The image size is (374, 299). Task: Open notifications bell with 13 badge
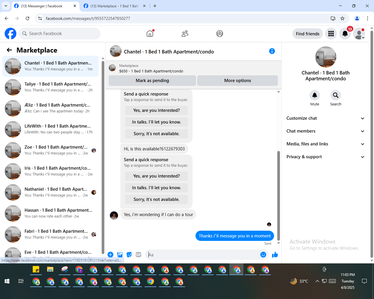[x=345, y=34]
